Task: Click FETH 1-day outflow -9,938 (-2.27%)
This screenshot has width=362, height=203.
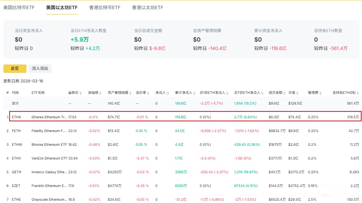Action: (213, 131)
